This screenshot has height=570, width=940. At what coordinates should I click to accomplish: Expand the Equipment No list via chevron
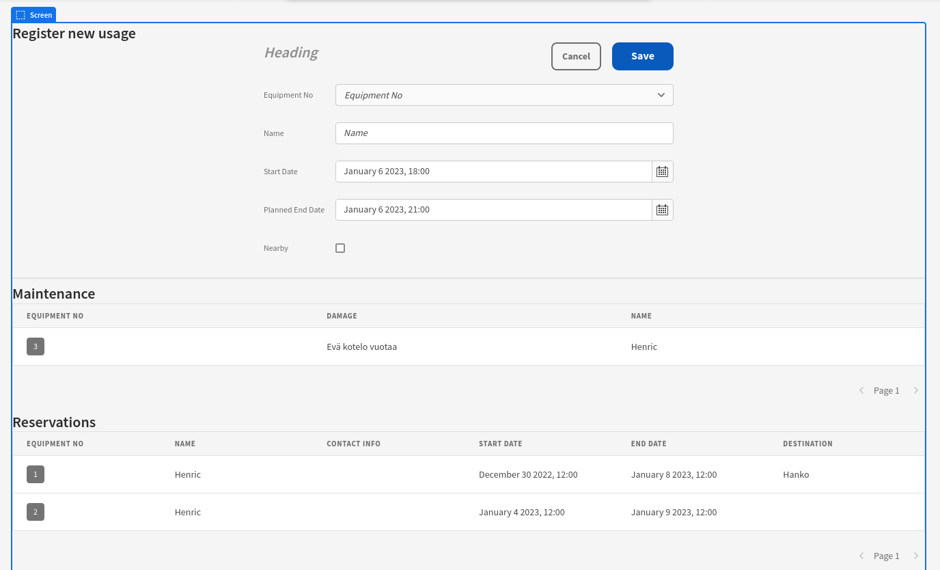pos(661,95)
